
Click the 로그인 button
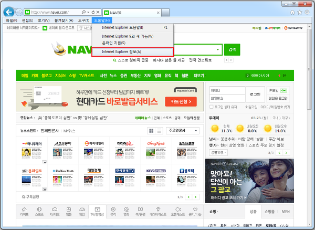click(255, 95)
